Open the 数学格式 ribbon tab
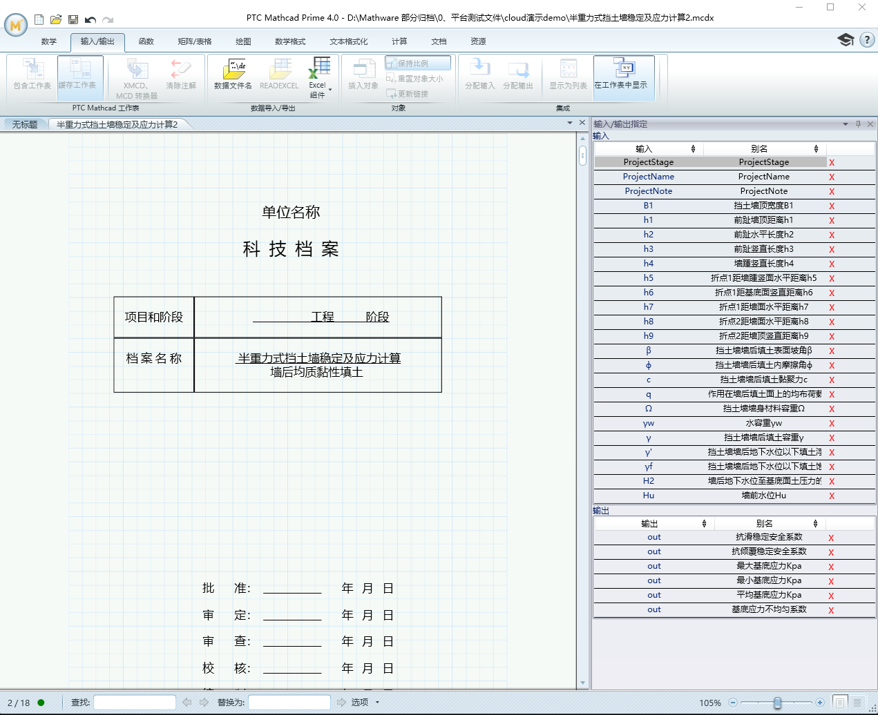 289,41
